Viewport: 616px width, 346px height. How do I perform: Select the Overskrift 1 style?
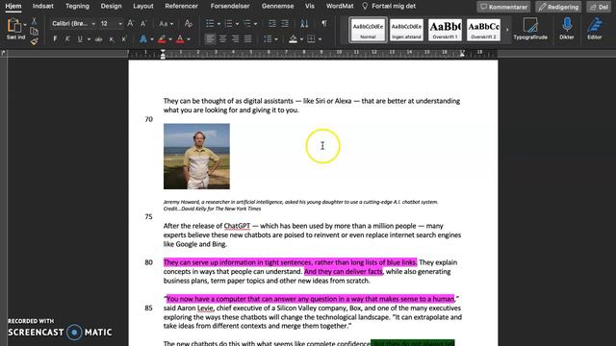[445, 30]
